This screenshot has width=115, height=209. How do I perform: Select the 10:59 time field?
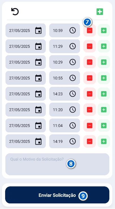coord(64,30)
